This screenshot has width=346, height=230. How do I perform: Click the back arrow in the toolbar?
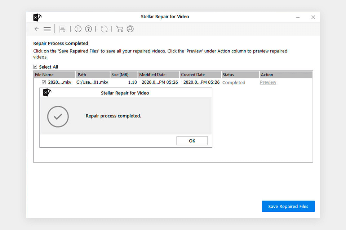36,29
